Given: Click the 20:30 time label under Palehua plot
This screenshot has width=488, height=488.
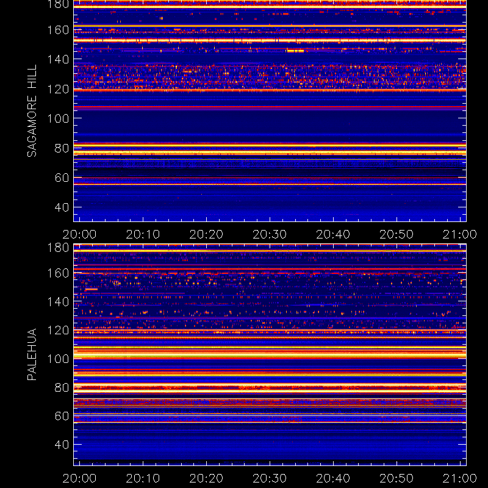Looking at the screenshot, I should tap(270, 478).
